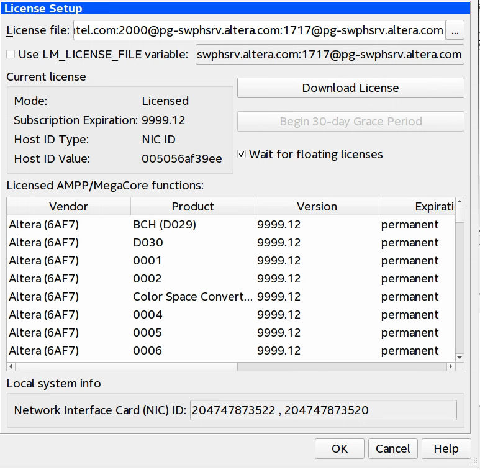Image resolution: width=480 pixels, height=470 pixels.
Task: Click the Cancel button
Action: point(392,449)
